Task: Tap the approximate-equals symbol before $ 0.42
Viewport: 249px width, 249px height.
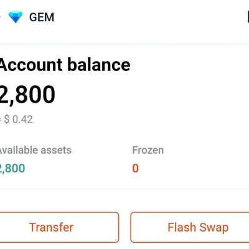Action: pos(1,120)
